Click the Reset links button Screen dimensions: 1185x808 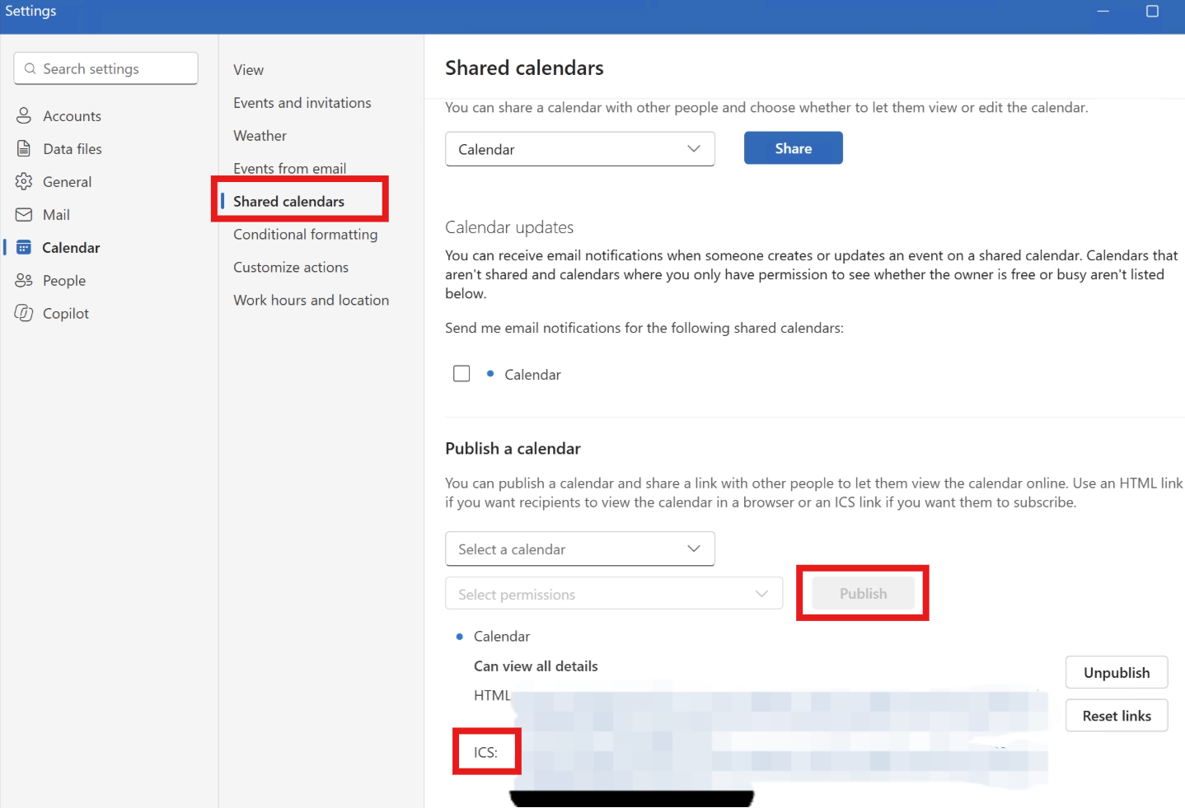1117,716
